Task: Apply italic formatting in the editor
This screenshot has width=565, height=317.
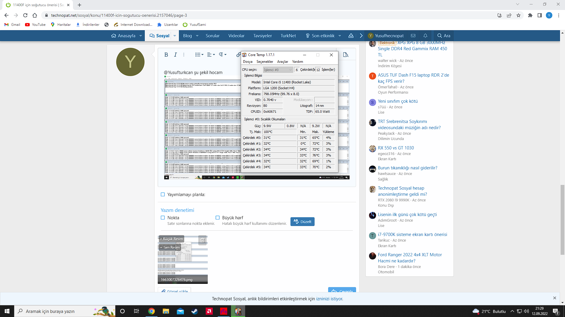Action: [x=175, y=55]
